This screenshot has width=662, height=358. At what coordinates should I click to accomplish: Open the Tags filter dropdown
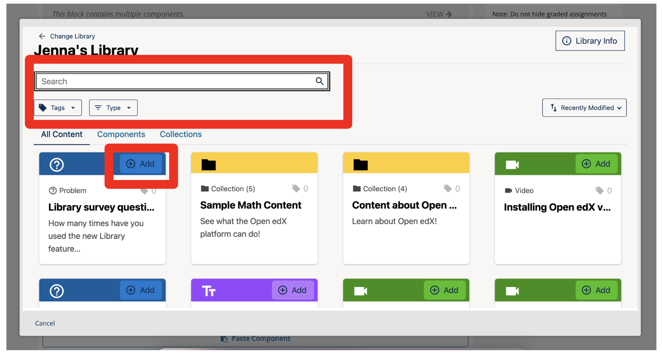click(58, 107)
